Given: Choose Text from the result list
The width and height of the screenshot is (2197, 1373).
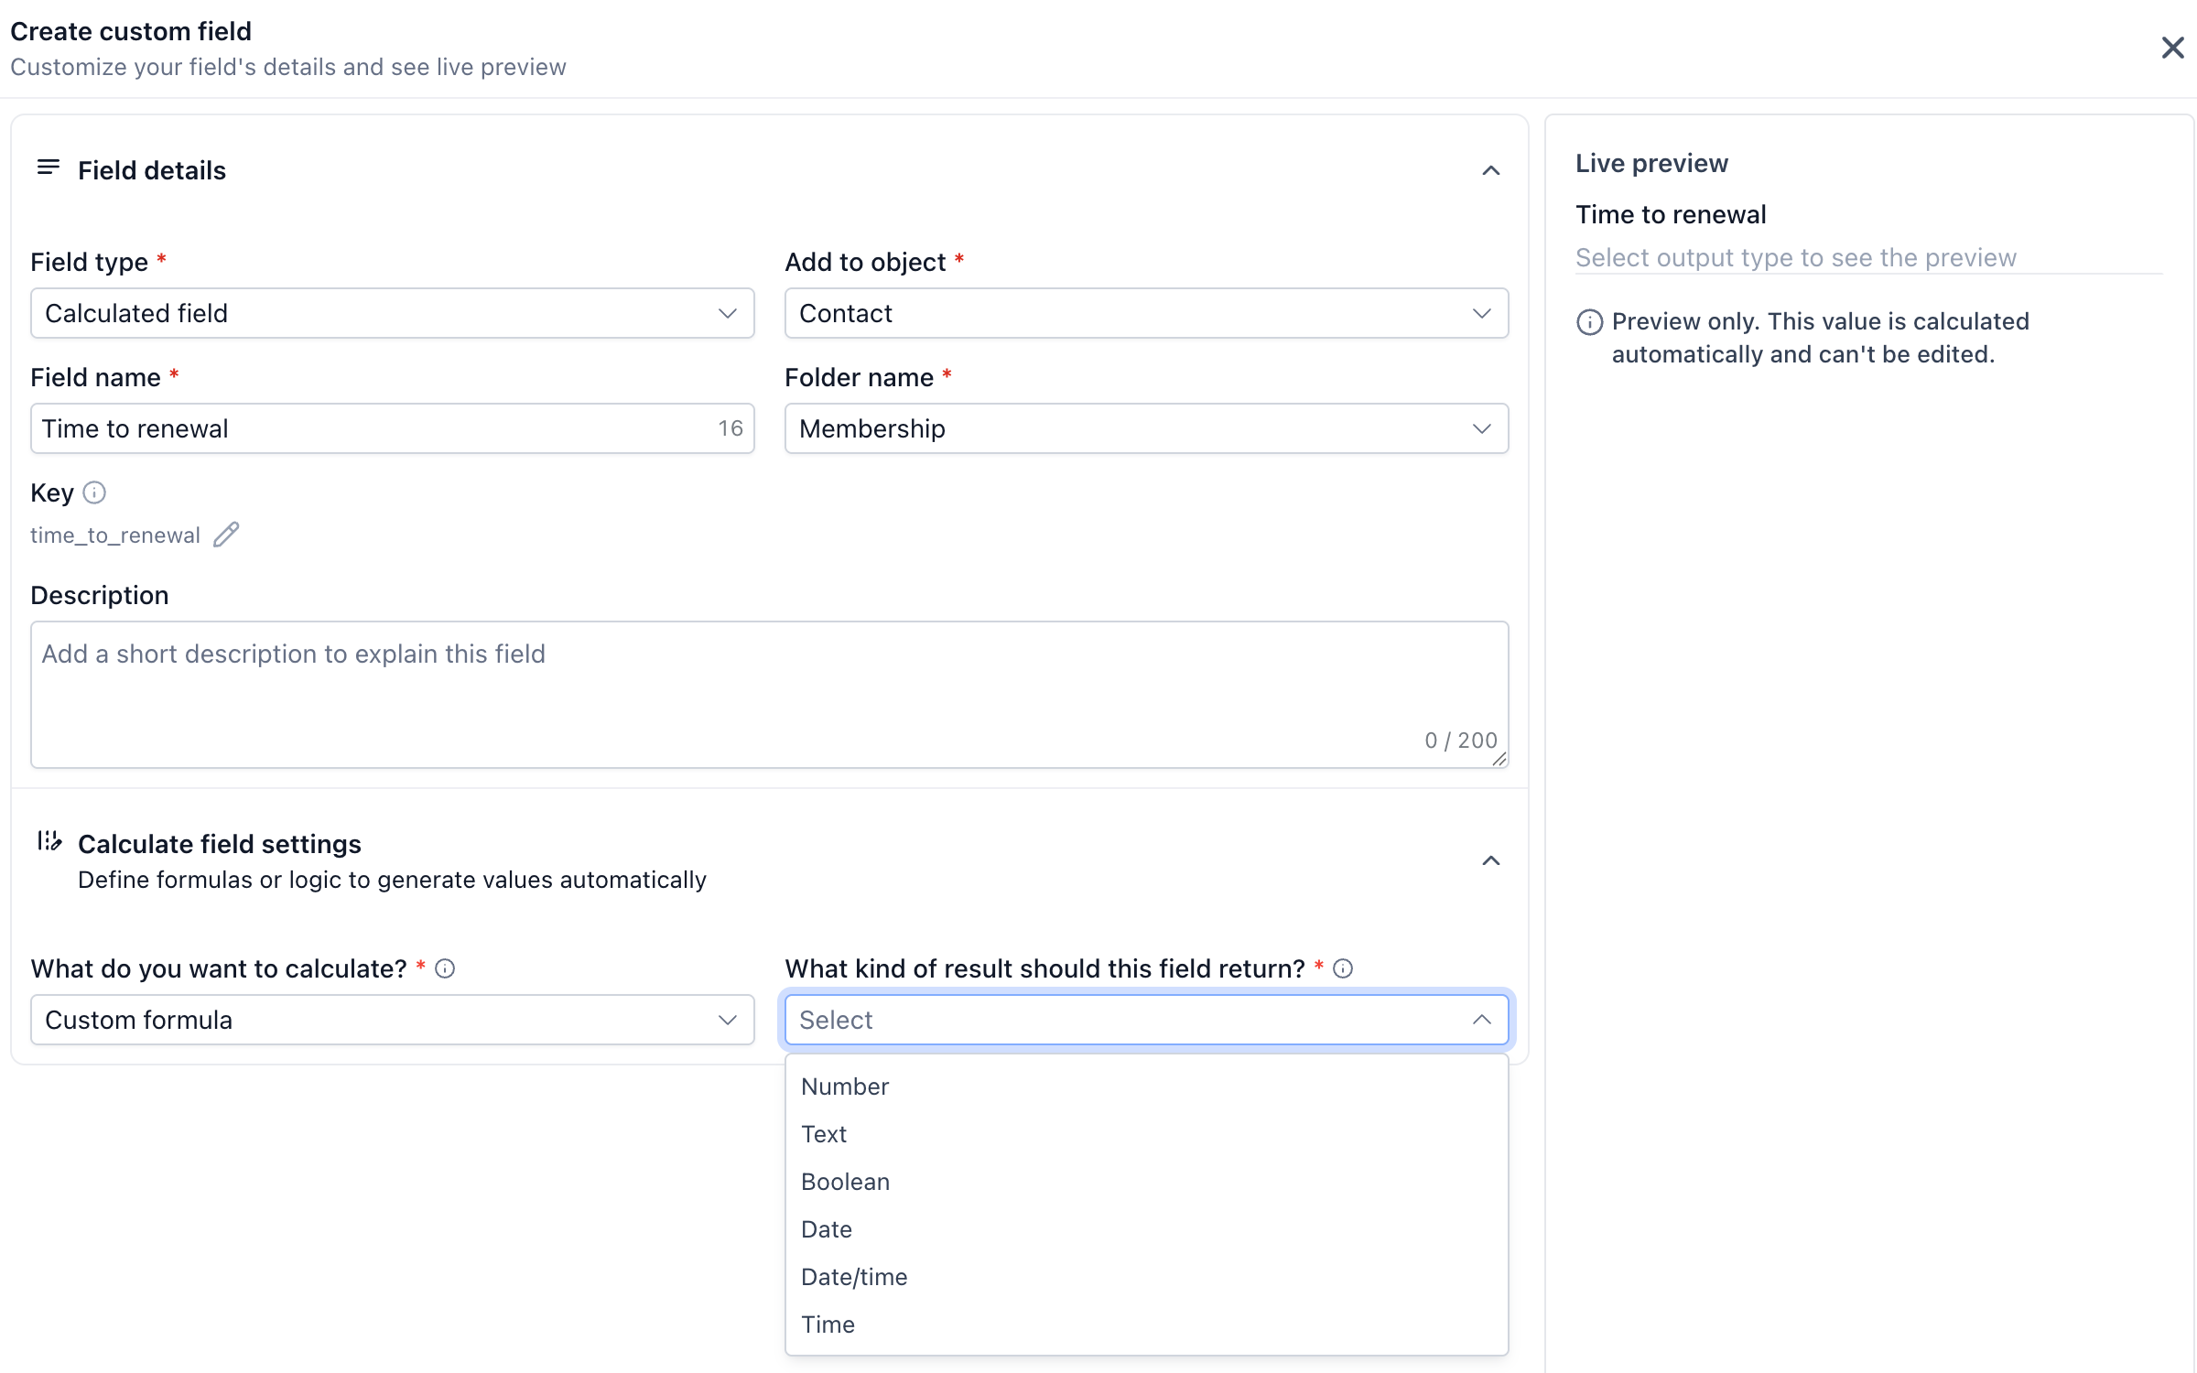Looking at the screenshot, I should [1146, 1134].
